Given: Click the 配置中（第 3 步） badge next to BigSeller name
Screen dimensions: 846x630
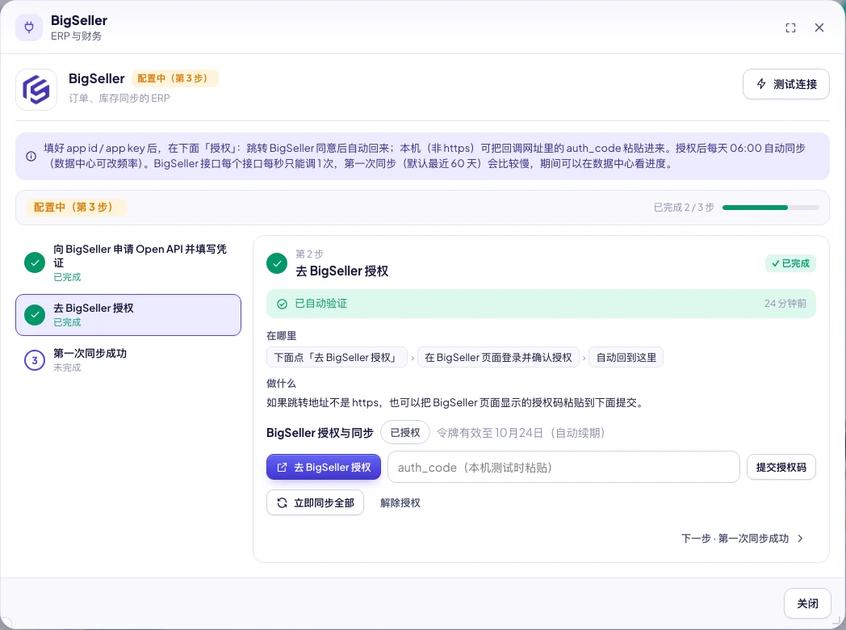Looking at the screenshot, I should point(175,78).
